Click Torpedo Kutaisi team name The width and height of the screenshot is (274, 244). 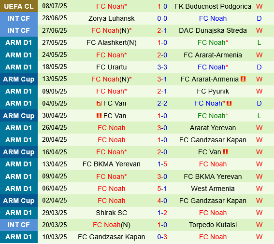pyautogui.click(x=213, y=225)
